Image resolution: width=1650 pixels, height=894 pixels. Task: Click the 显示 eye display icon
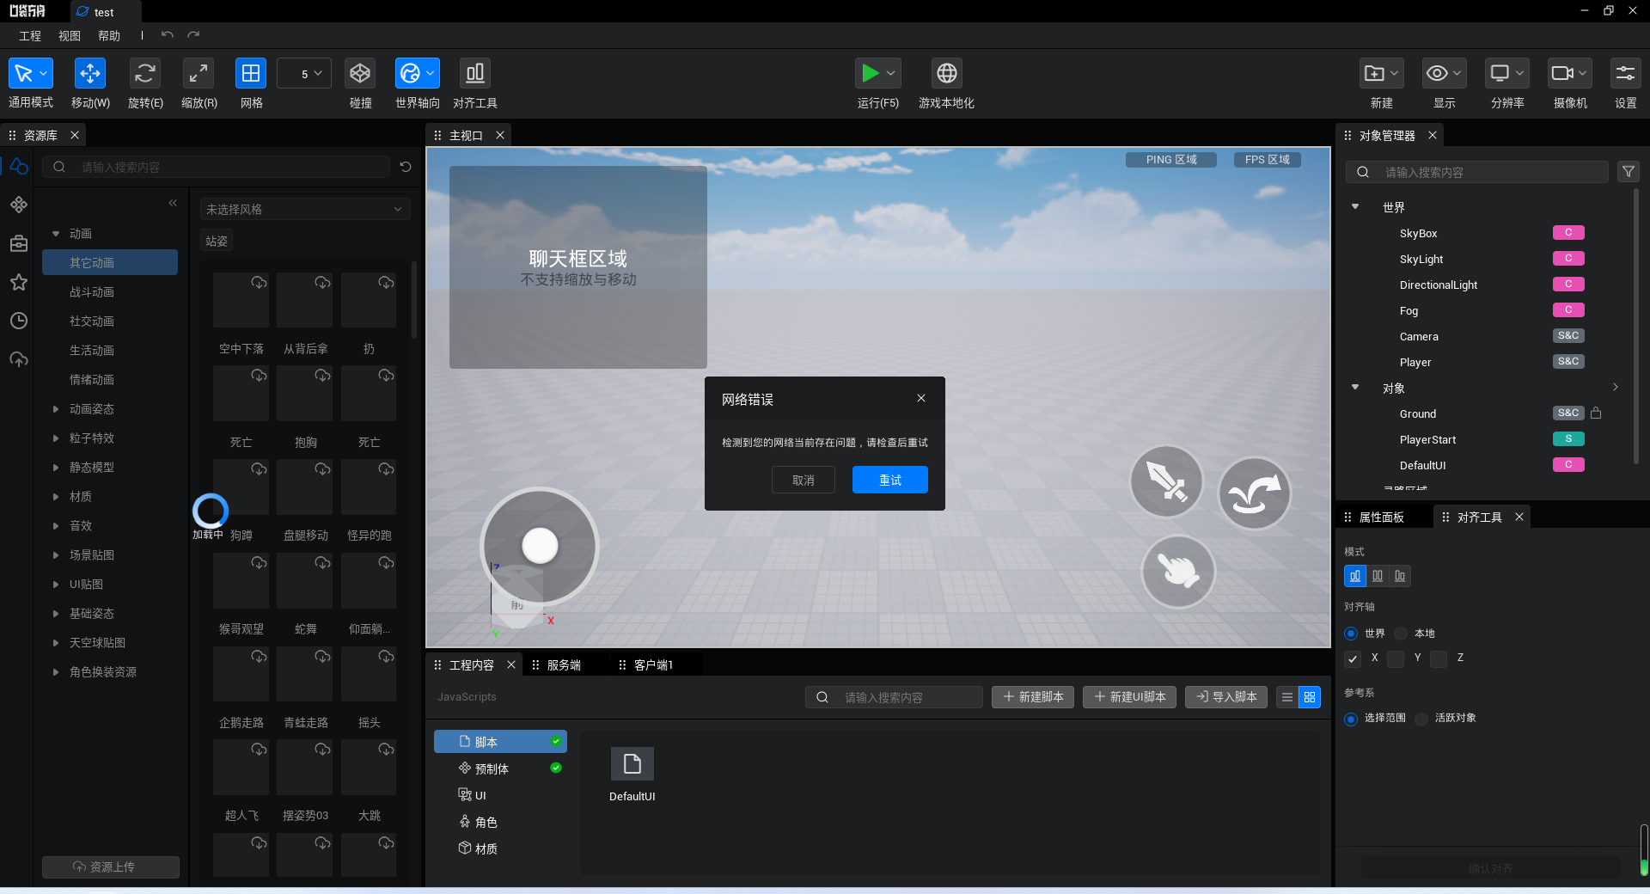tap(1437, 74)
